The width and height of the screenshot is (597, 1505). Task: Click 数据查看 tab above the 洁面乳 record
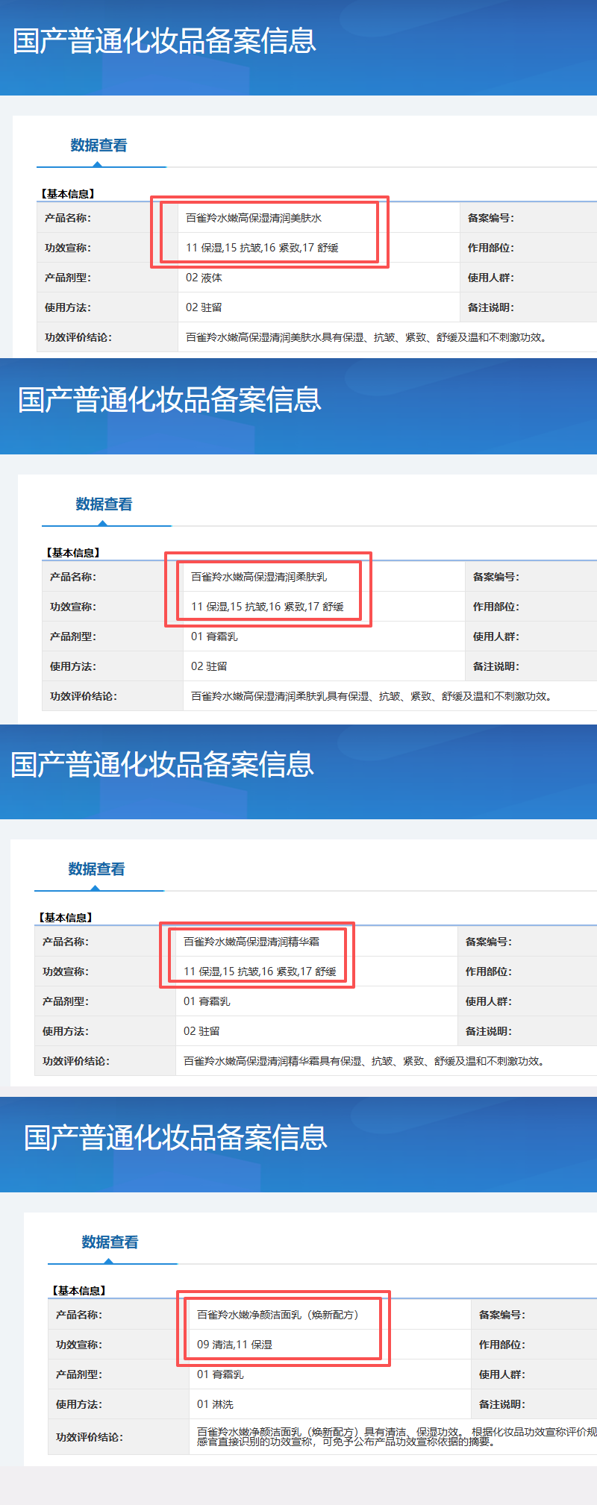coord(110,1242)
